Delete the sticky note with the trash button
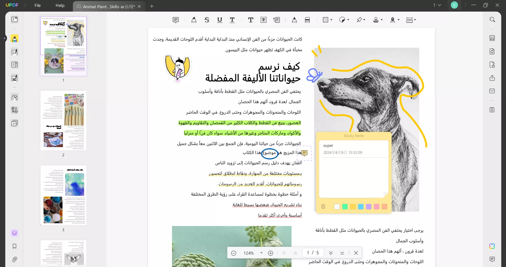Viewport: 506px width, 267px height. (323, 207)
